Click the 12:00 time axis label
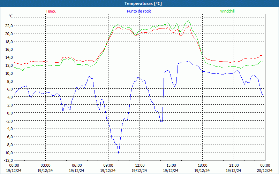This screenshot has height=174, width=279. tap(140, 165)
